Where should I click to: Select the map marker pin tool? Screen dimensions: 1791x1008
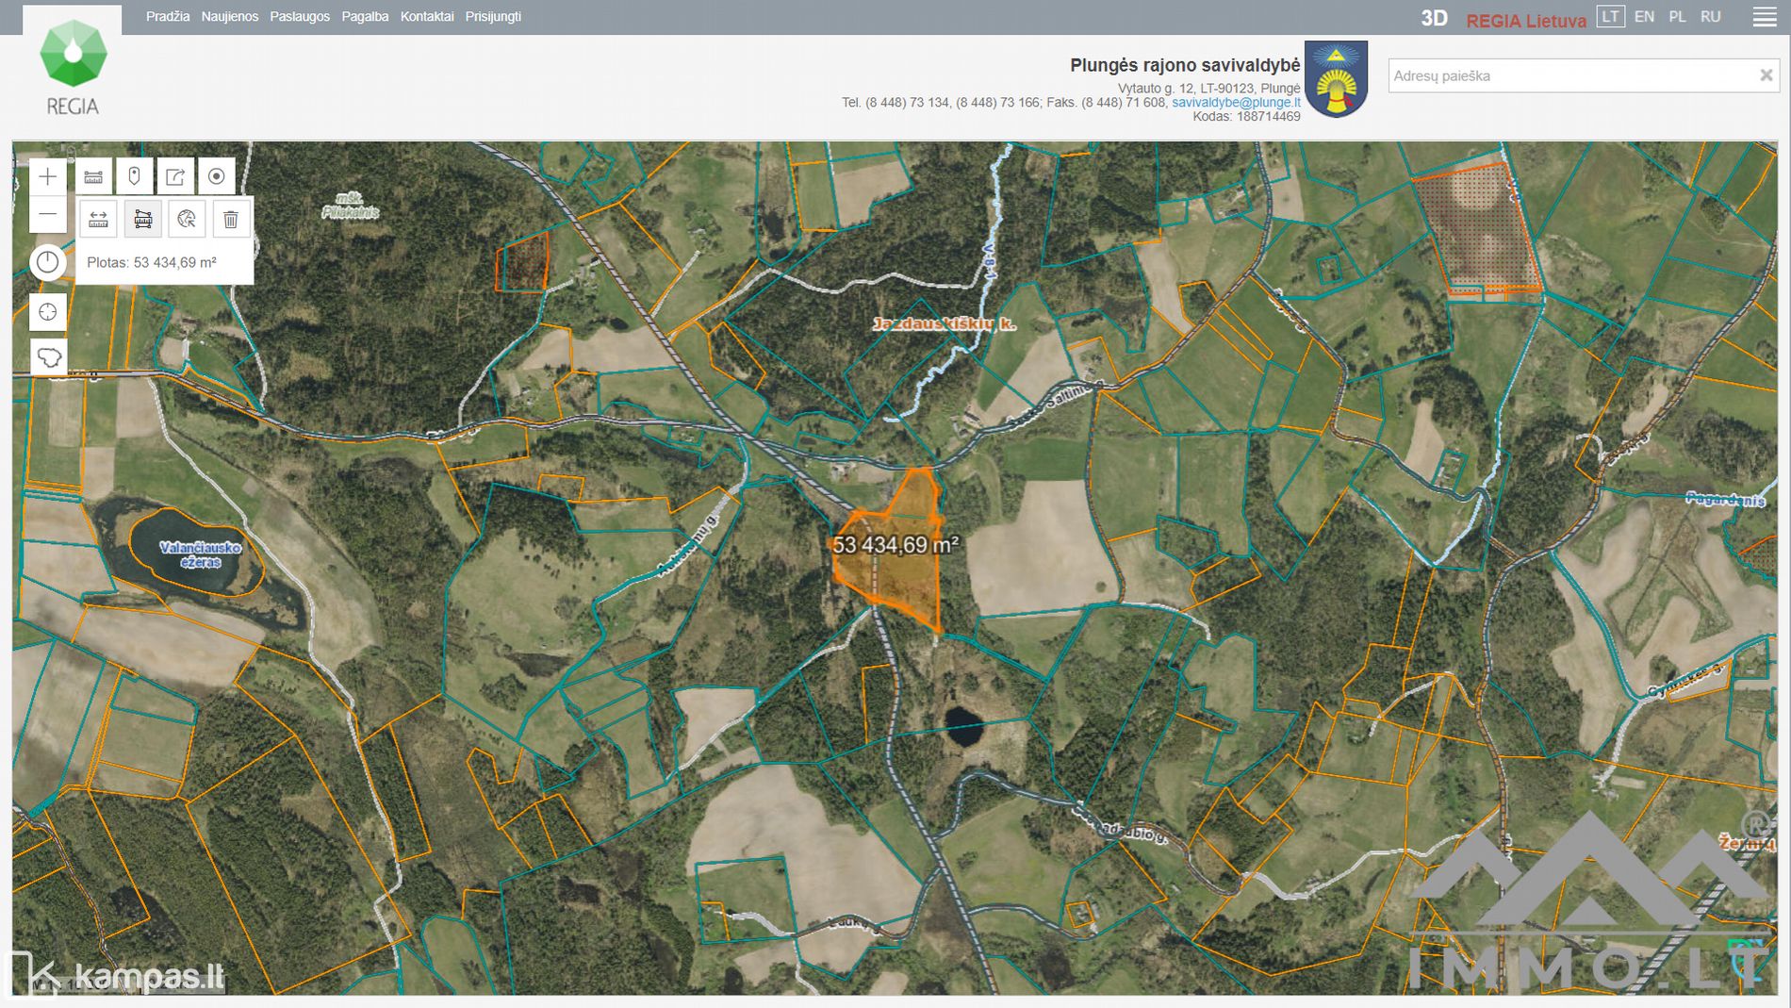(134, 176)
